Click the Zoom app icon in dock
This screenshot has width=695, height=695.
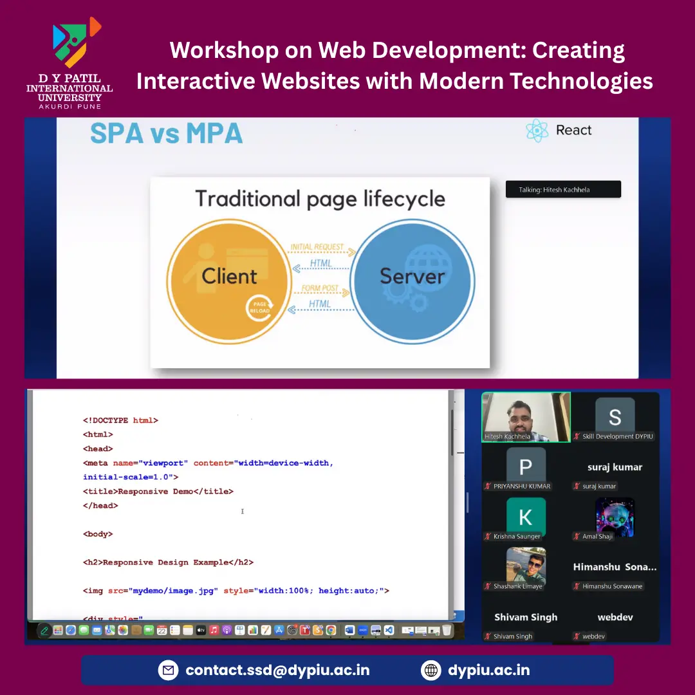362,631
